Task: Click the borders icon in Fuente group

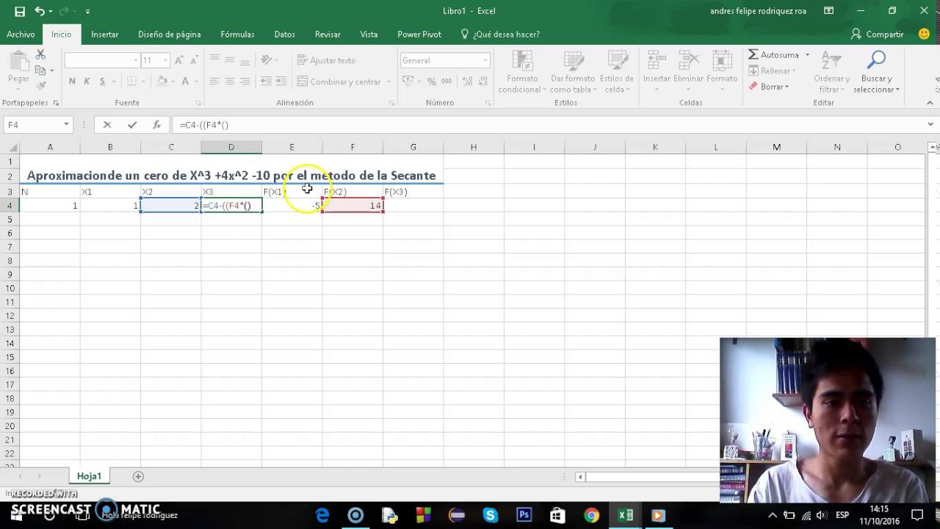Action: point(132,82)
